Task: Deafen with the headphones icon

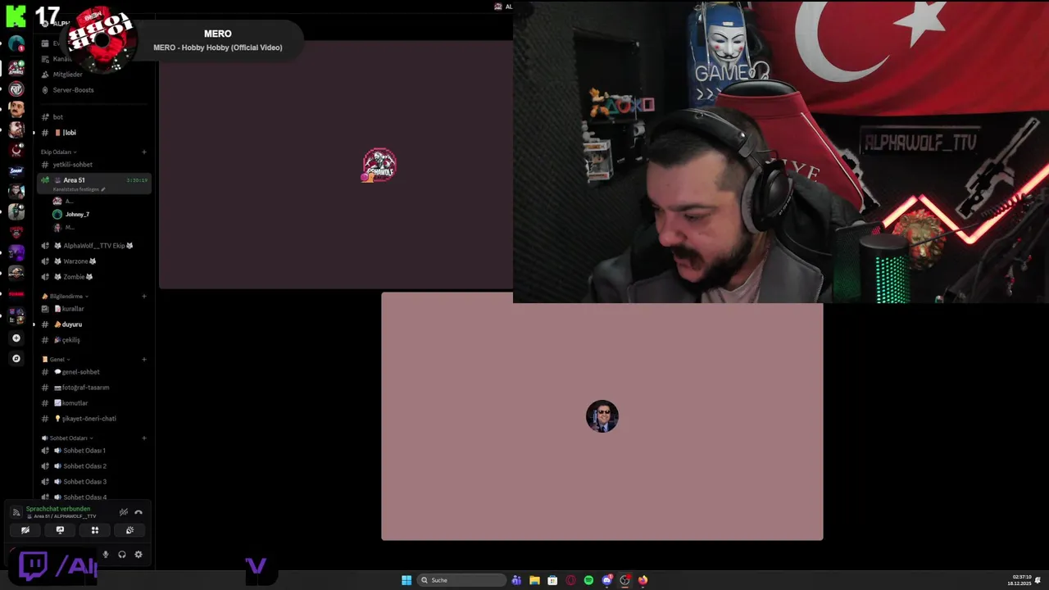Action: (122, 555)
